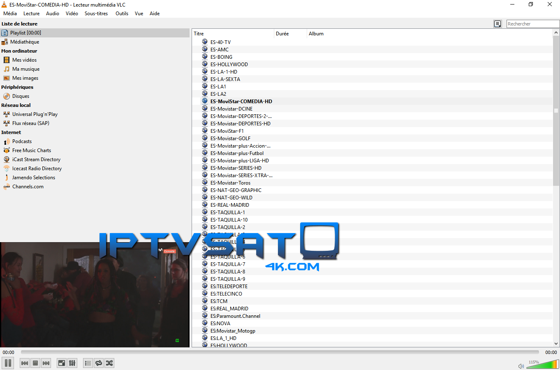The image size is (560, 370).
Task: Open the Aide menu
Action: coord(155,14)
